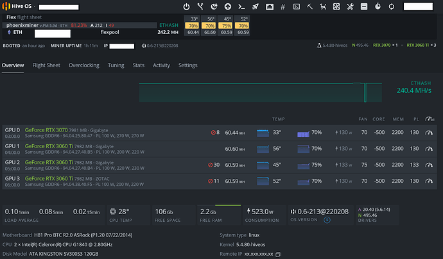Click the 523.0 w consumption value
Image resolution: width=443 pixels, height=259 pixels.
click(x=260, y=212)
